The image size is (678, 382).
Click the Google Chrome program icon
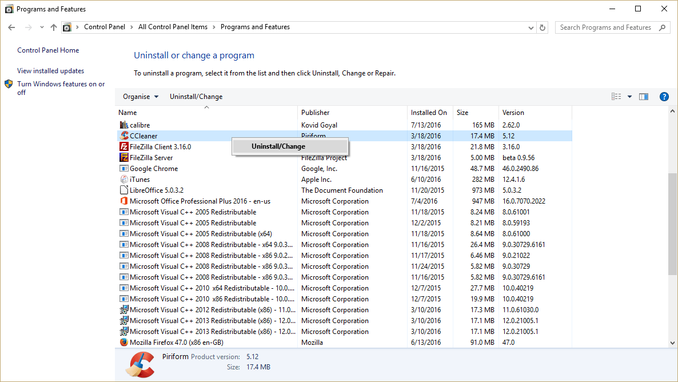coord(123,169)
